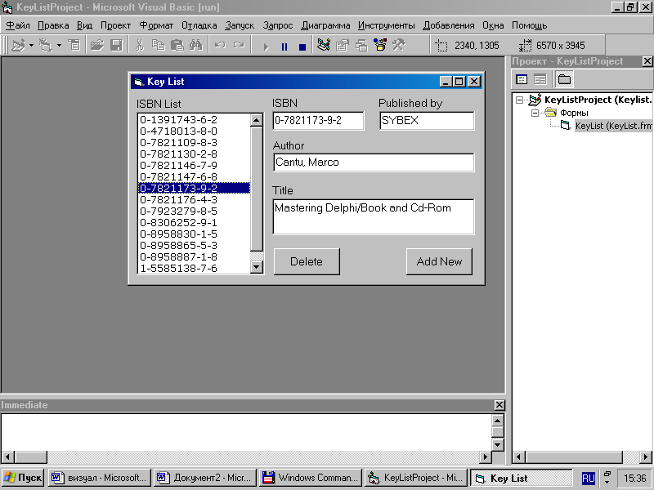This screenshot has height=490, width=654.
Task: Select ISBN 0-4718013-8-0 in list
Action: pyautogui.click(x=194, y=131)
